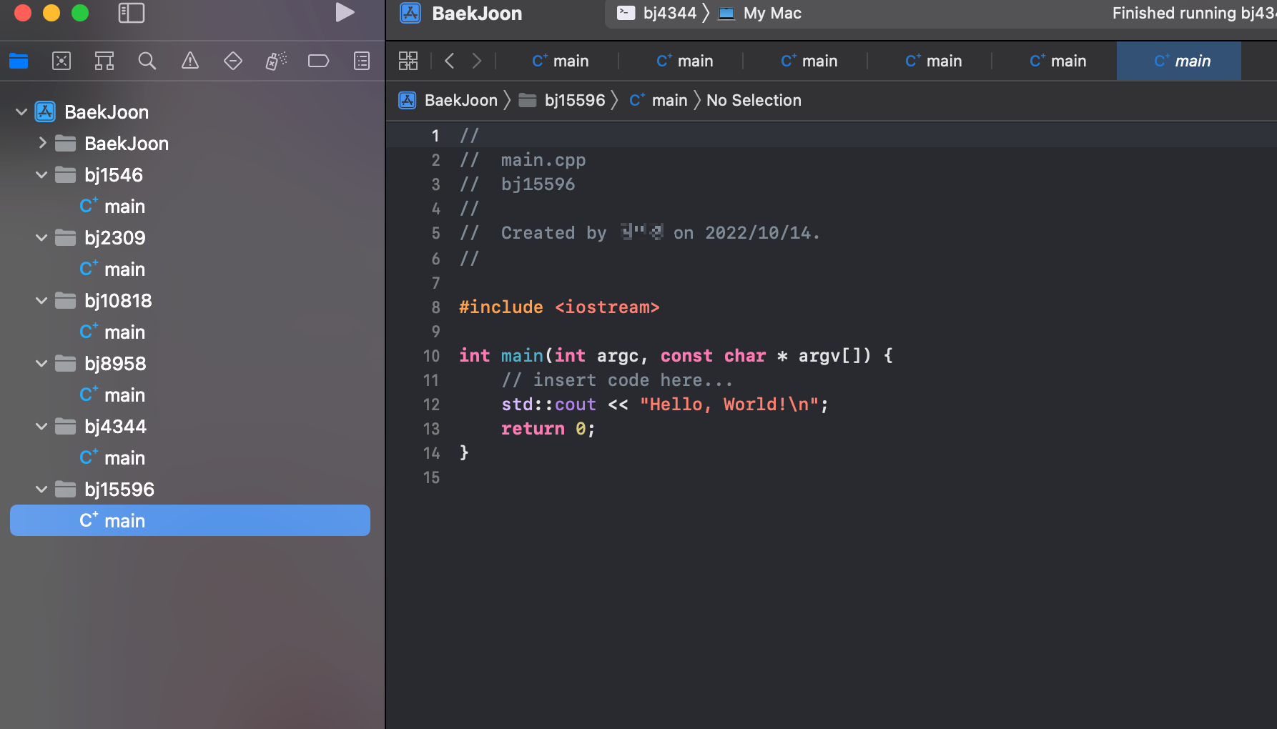Run the project with the Play button
The width and height of the screenshot is (1277, 729).
(x=345, y=12)
